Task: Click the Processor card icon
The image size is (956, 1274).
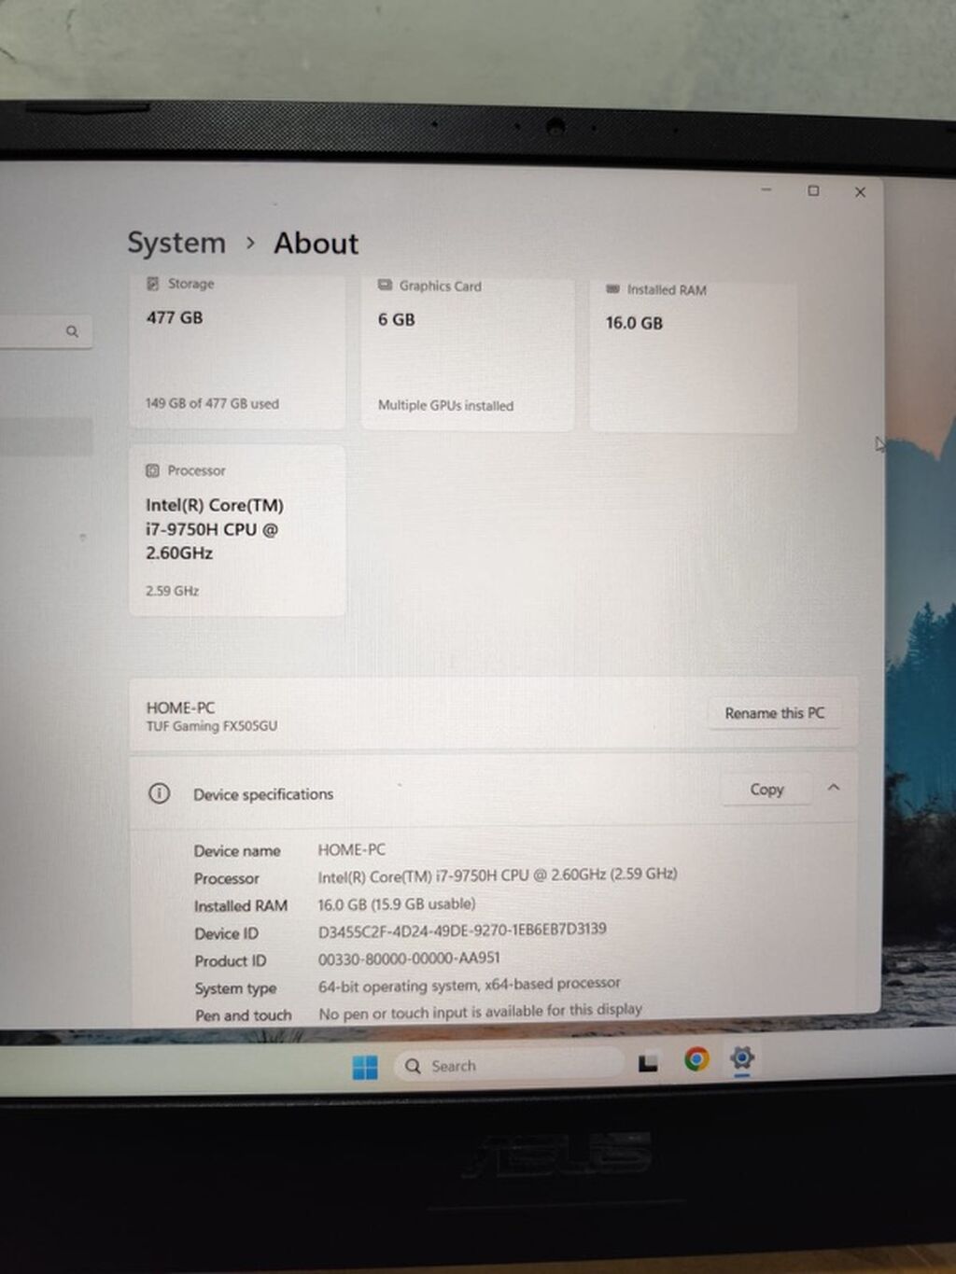Action: [x=153, y=470]
